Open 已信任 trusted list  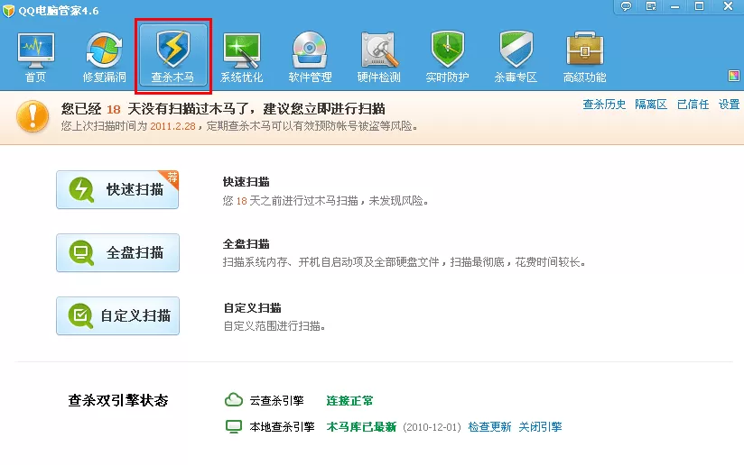693,105
